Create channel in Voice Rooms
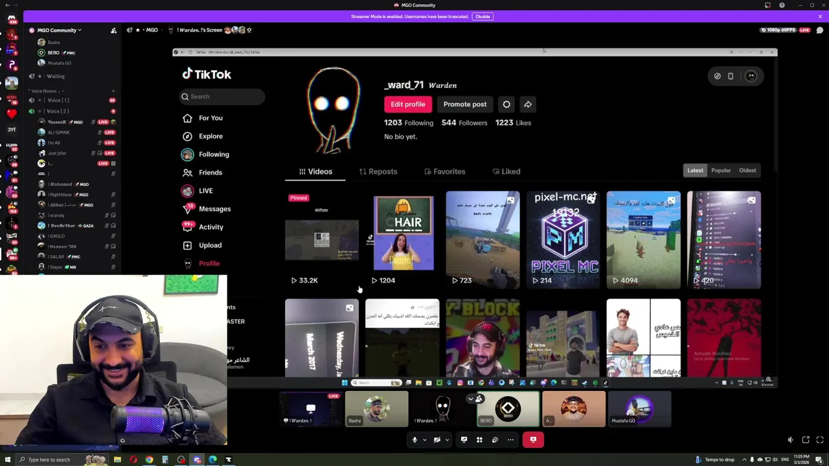 click(x=113, y=91)
